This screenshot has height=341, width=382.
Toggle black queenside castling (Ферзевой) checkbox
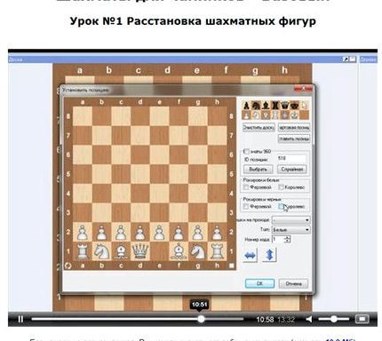pos(246,206)
